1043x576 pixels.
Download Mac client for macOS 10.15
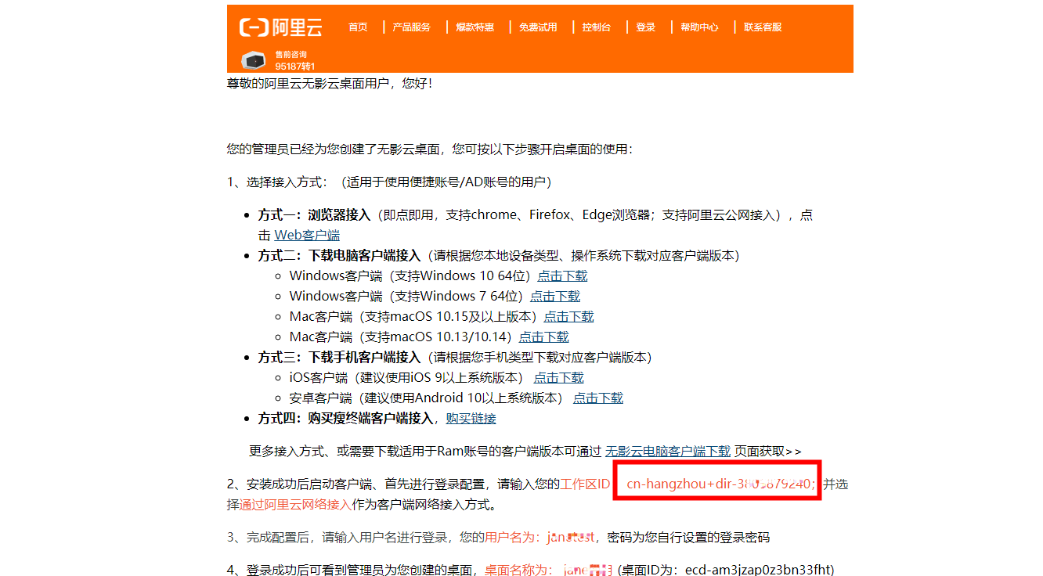[568, 316]
